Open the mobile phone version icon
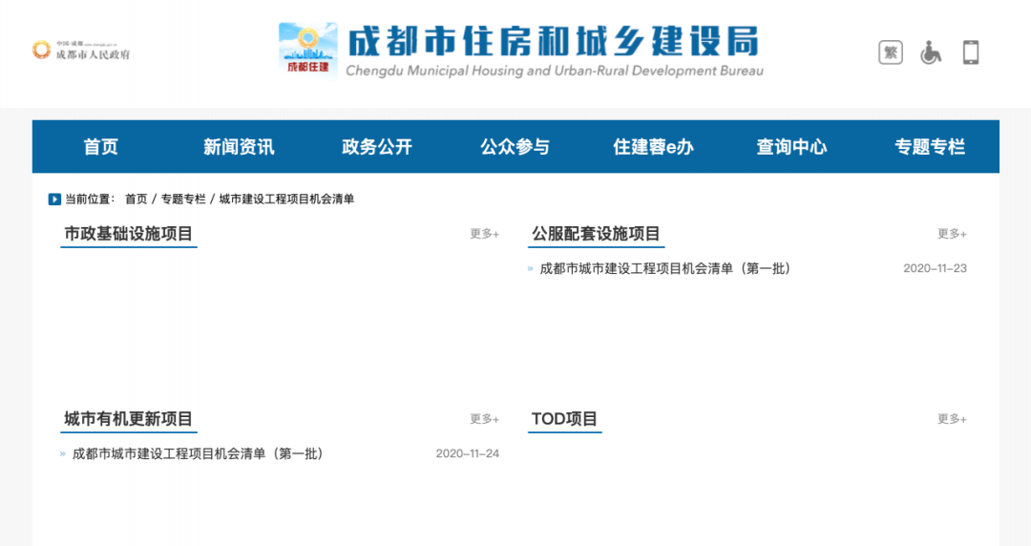Image resolution: width=1031 pixels, height=546 pixels. tap(971, 52)
